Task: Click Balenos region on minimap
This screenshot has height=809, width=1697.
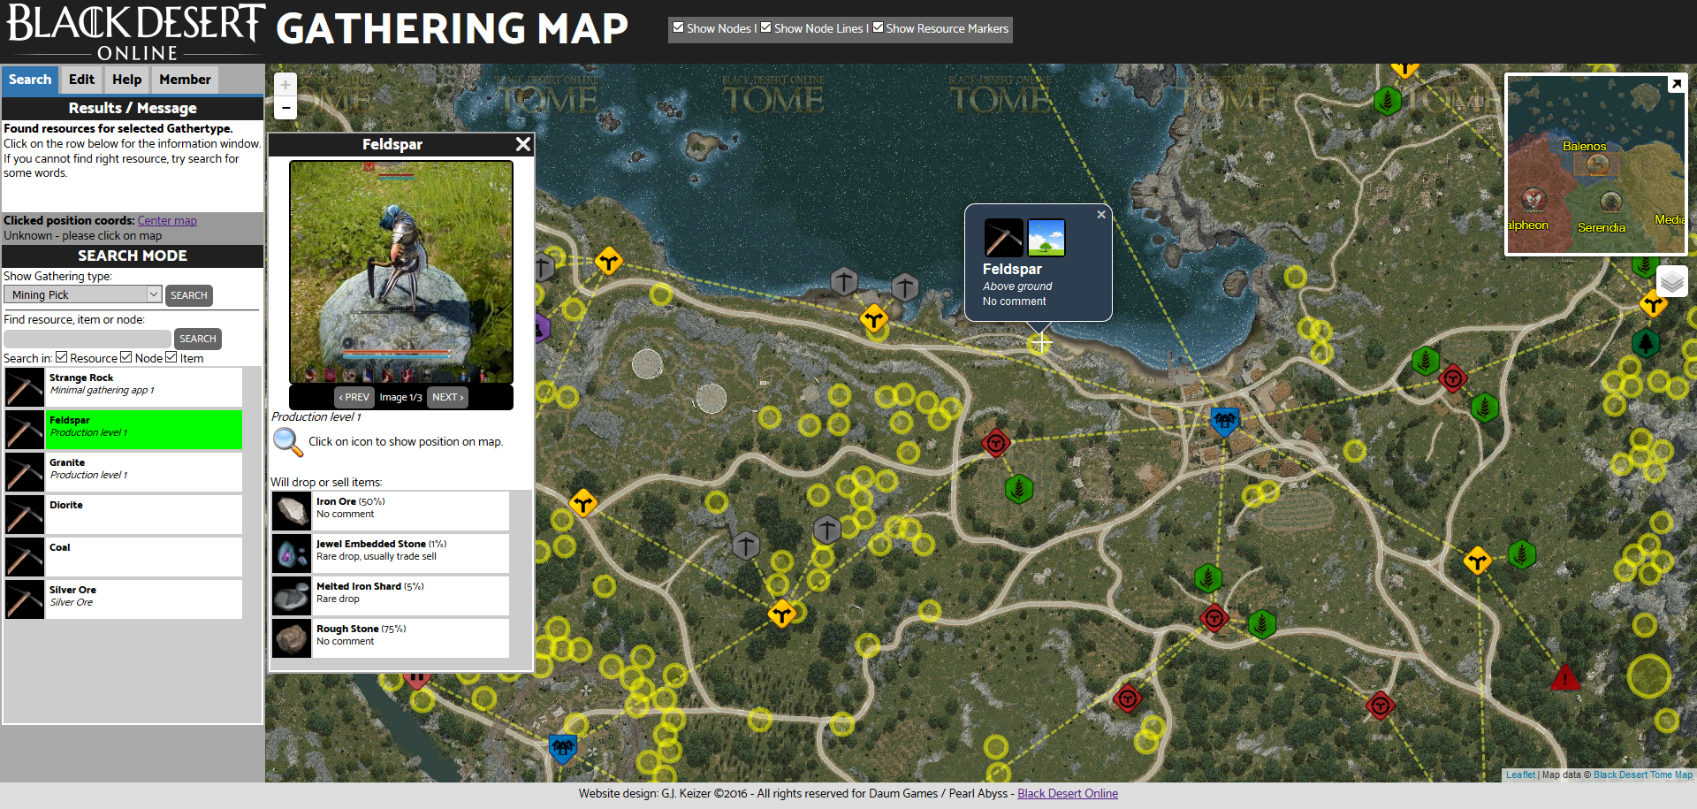Action: (1584, 146)
